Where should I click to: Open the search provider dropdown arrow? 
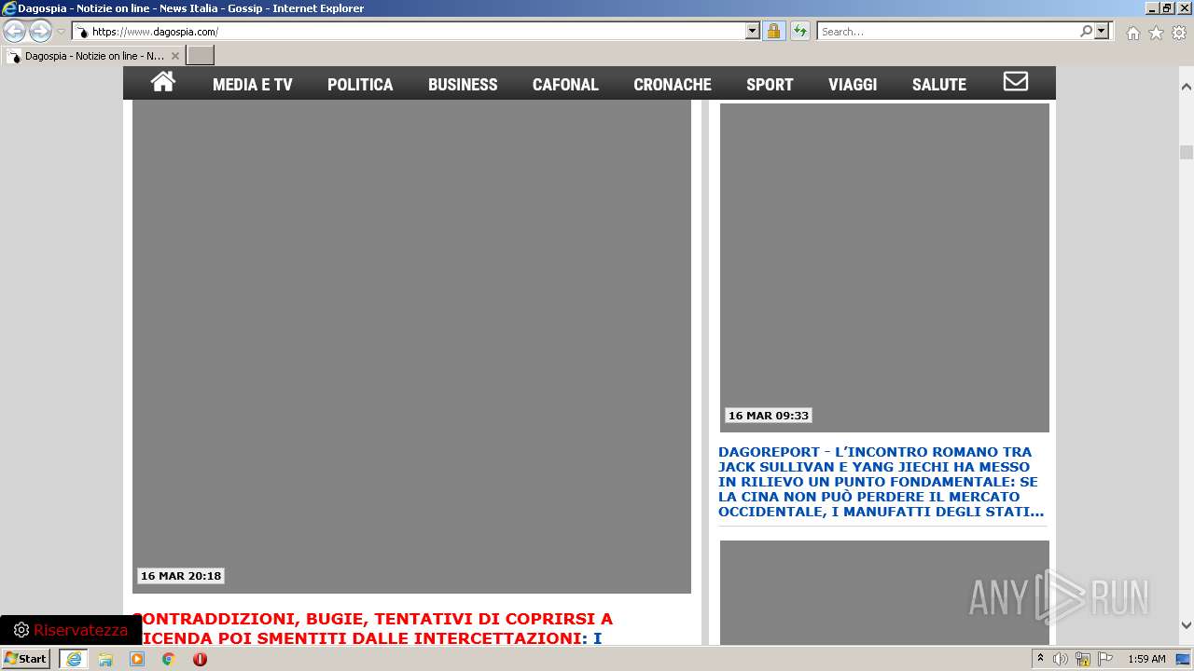pos(1102,31)
